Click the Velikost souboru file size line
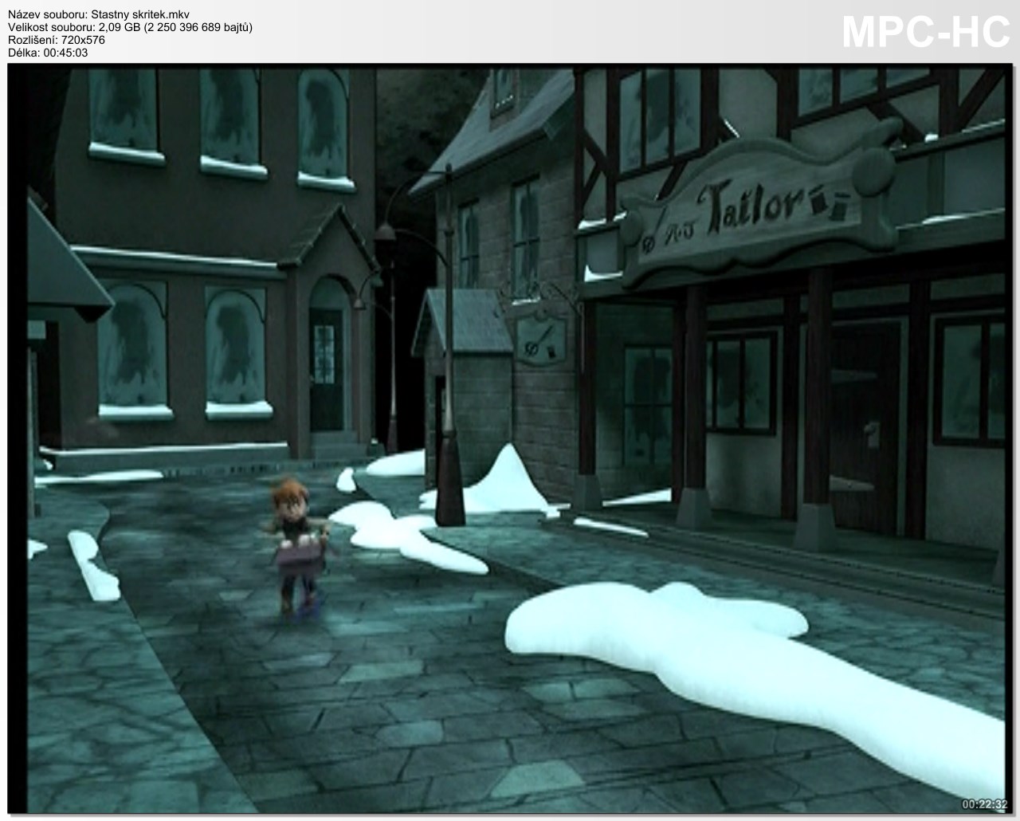Screen dimensions: 1020x821 tap(130, 26)
